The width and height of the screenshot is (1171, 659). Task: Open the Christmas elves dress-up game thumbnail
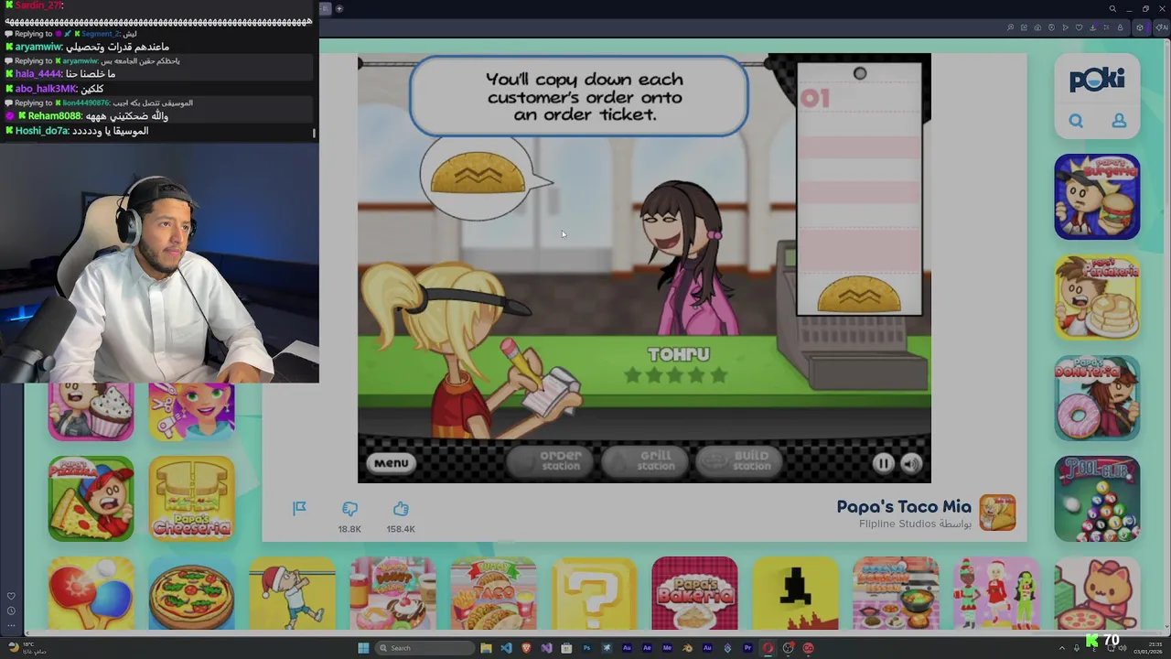[x=996, y=593]
